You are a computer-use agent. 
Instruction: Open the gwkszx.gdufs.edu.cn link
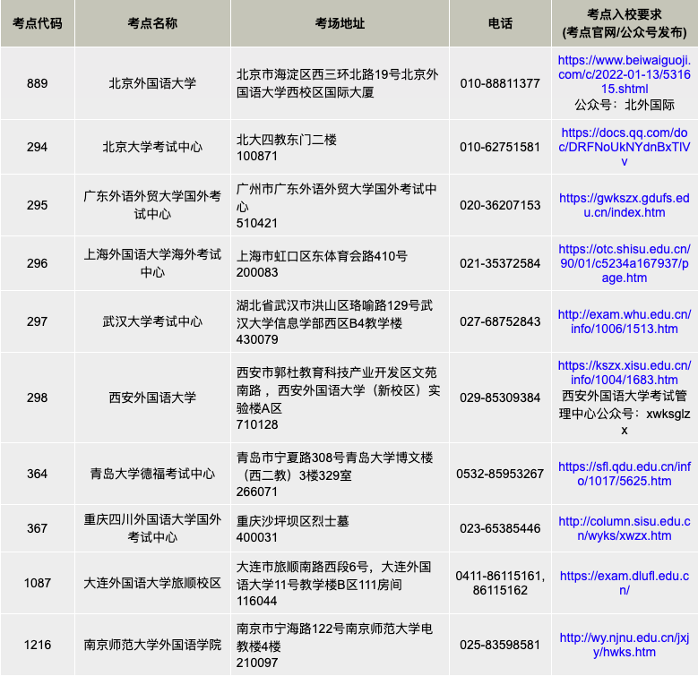pyautogui.click(x=625, y=205)
